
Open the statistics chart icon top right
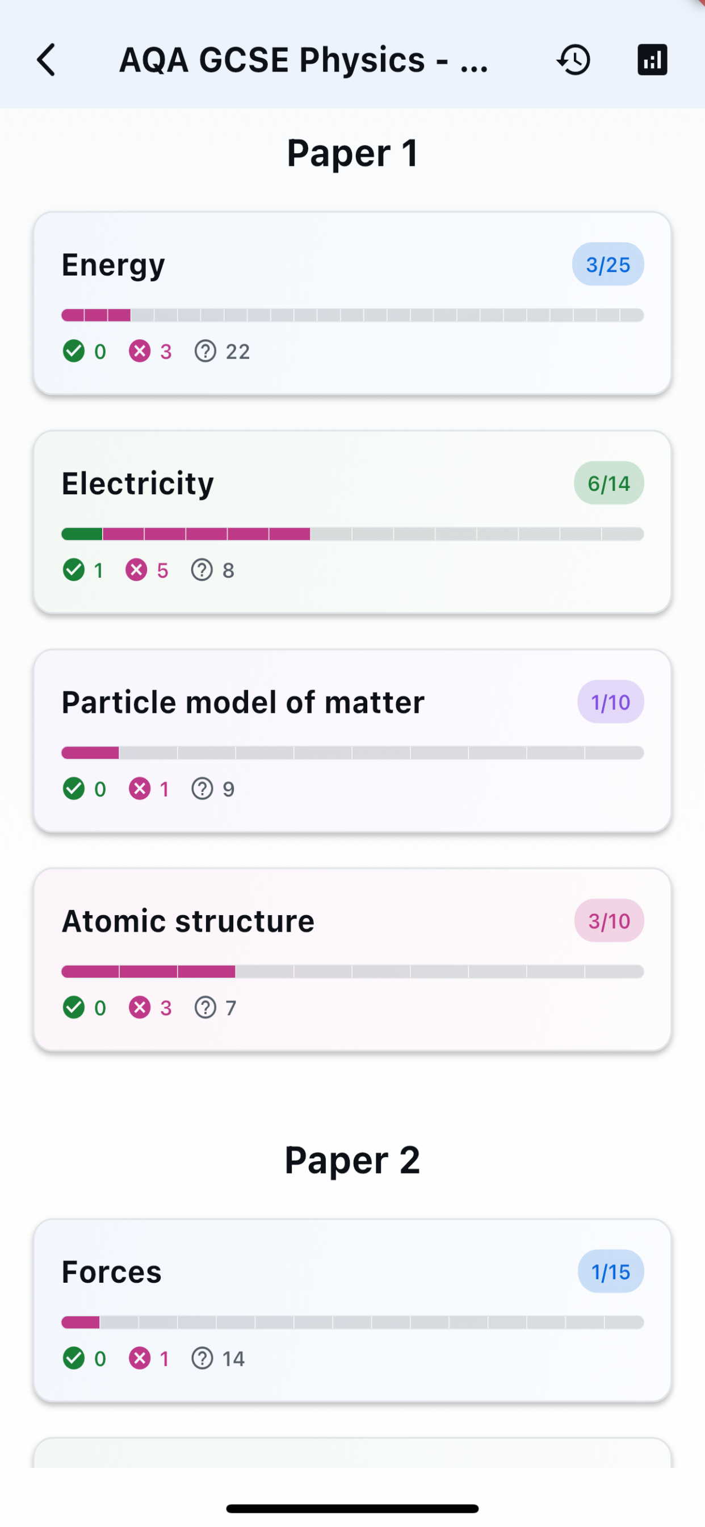coord(652,59)
